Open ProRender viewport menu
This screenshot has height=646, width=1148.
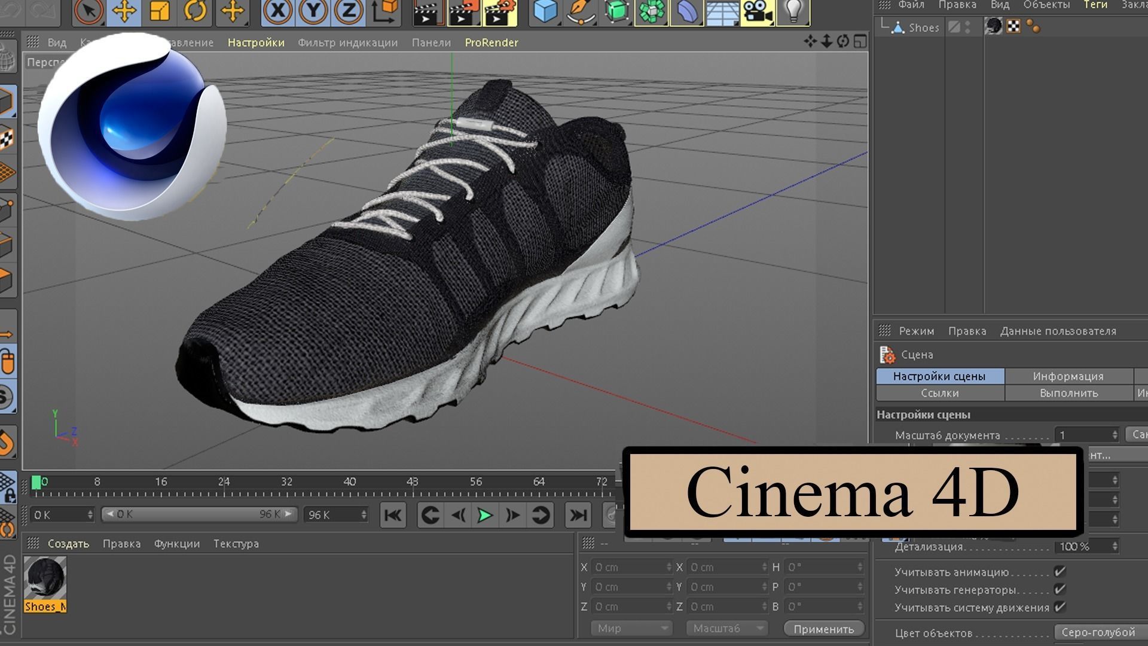(491, 42)
